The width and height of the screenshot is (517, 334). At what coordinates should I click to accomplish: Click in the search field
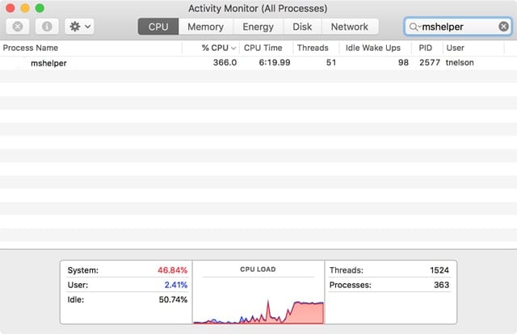tap(456, 27)
